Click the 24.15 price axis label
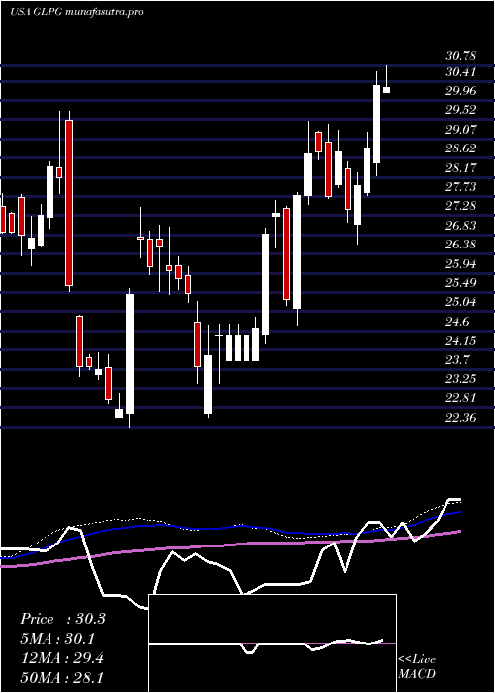Screen dimensions: 495x693 pos(461,341)
